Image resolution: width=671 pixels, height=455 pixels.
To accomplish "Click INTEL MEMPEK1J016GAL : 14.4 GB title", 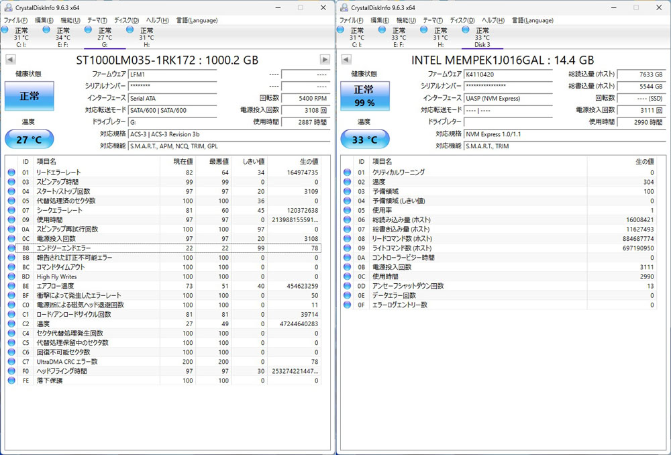I will point(503,60).
